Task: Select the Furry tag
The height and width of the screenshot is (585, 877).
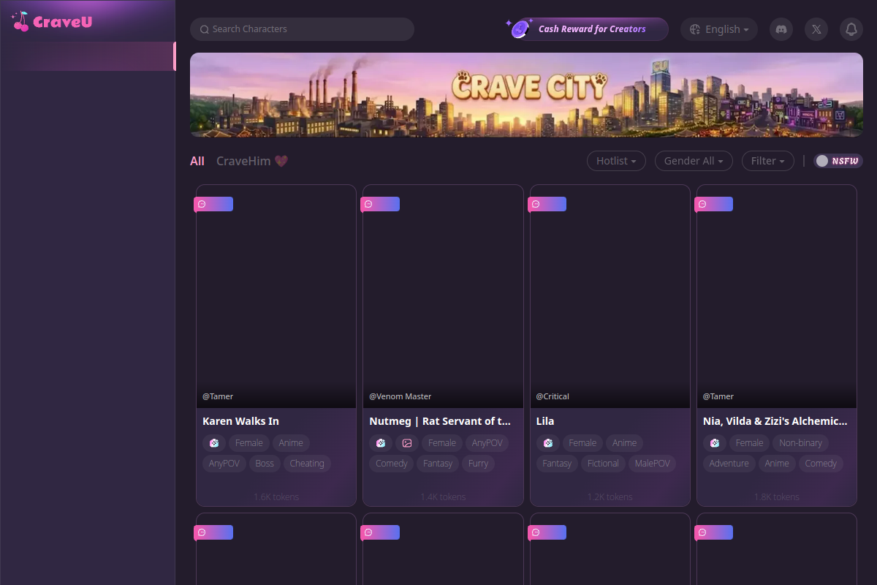Action: click(x=479, y=464)
